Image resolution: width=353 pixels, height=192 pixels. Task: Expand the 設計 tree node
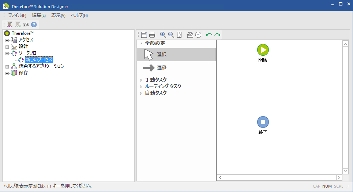7,47
